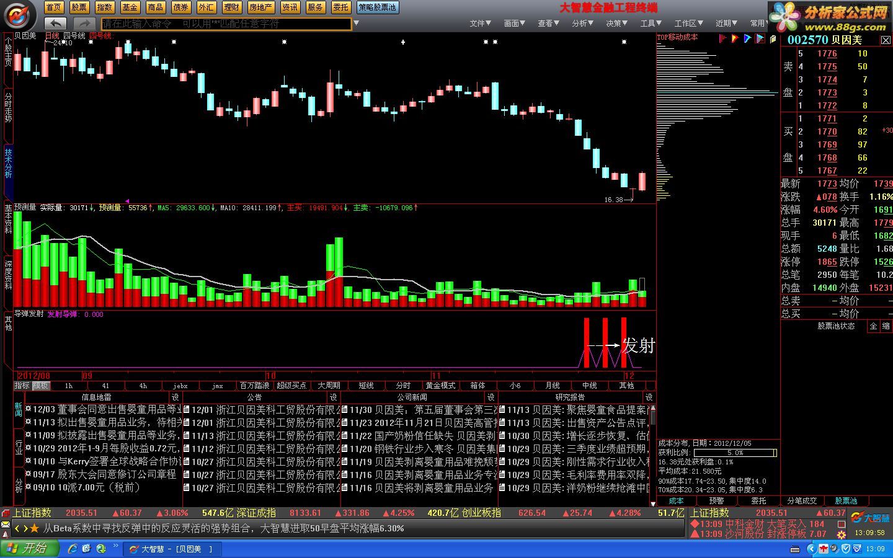Click the sun gear icon in status bar

coord(842,534)
